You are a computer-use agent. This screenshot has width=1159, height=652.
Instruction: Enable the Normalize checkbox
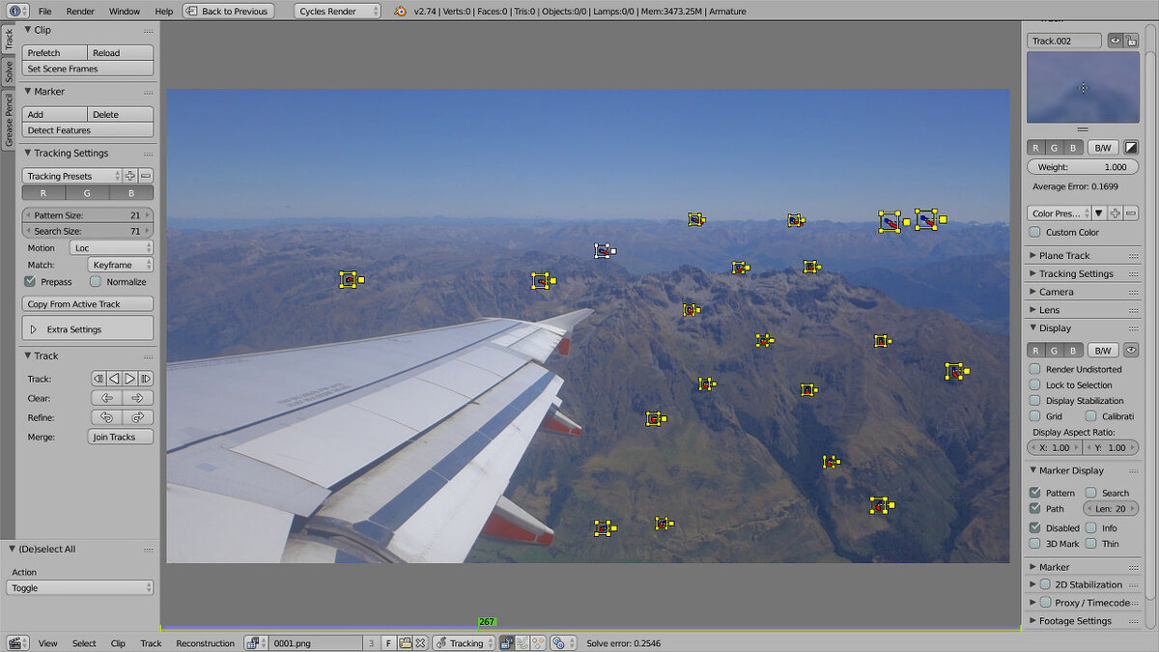tap(96, 281)
